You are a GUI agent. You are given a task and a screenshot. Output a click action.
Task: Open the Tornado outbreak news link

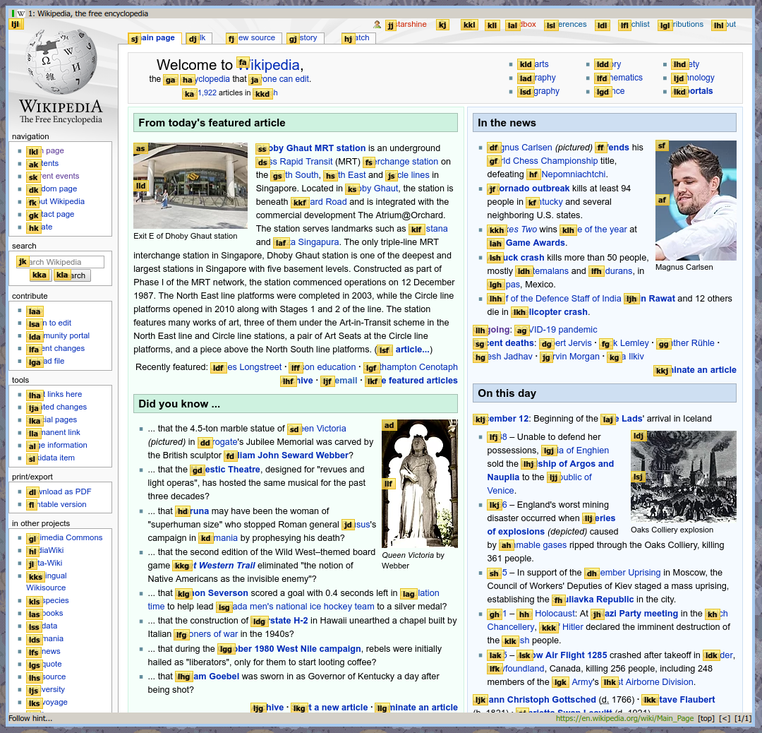pos(528,189)
